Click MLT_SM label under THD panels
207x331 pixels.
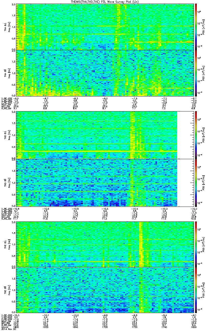pyautogui.click(x=6, y=217)
